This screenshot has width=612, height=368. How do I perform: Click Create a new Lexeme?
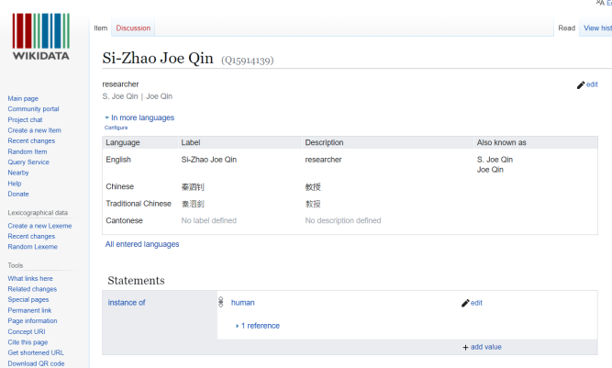(x=39, y=226)
